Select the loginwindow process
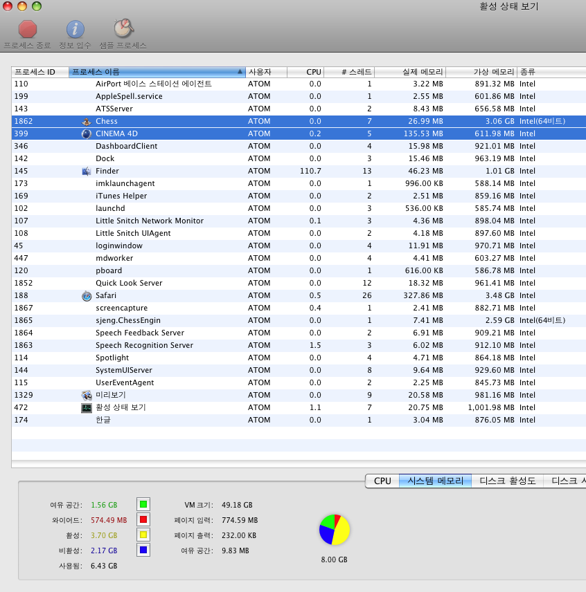The height and width of the screenshot is (592, 586). pos(299,246)
